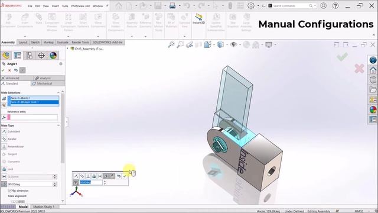
Task: Undo in the mate pop-up toolbar
Action: click(x=119, y=176)
